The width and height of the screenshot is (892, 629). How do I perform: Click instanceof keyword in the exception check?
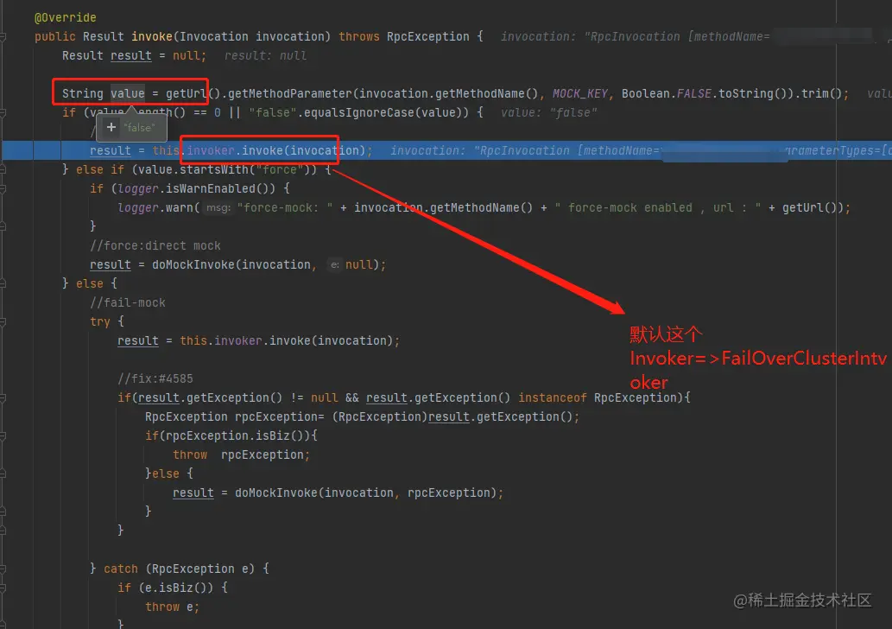pyautogui.click(x=553, y=398)
